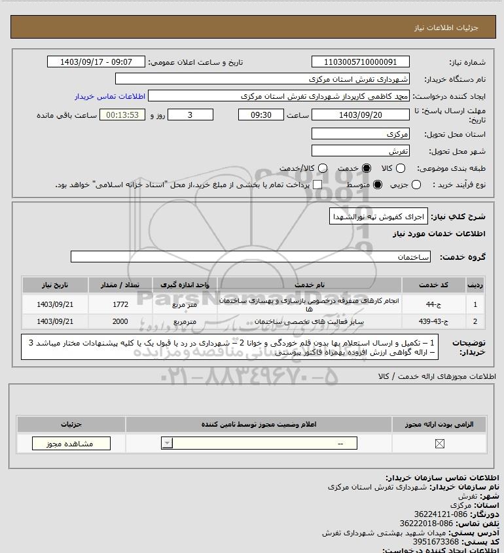504x553 pixels.
Task: Click quantity cell 1772
Action: click(x=120, y=304)
